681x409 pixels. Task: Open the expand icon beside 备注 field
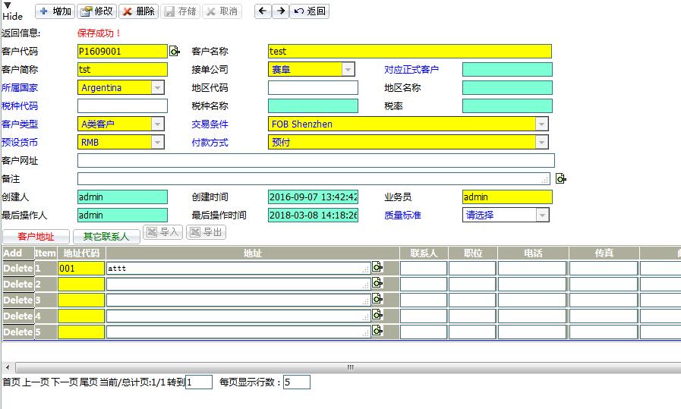click(560, 179)
